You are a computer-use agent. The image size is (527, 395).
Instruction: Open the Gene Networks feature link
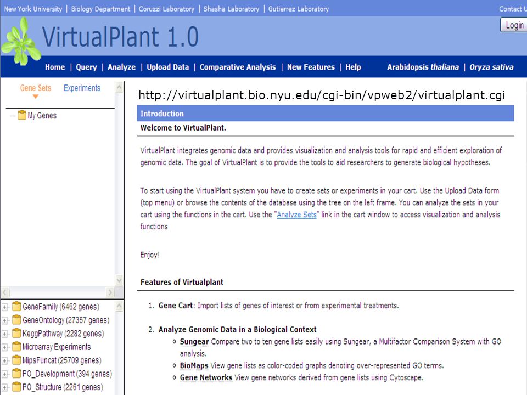(x=206, y=377)
